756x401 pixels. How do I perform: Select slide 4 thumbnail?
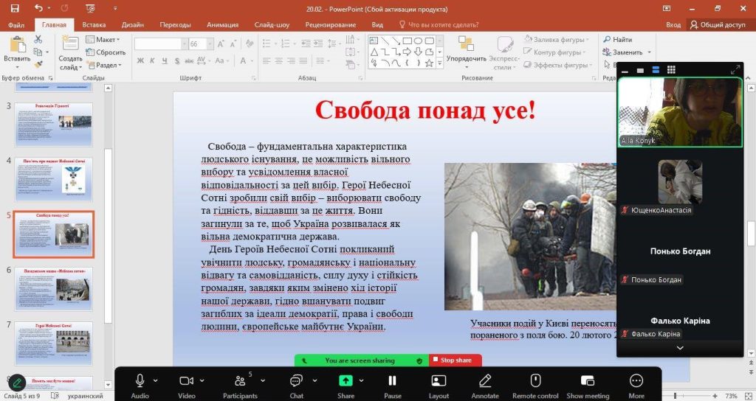53,180
